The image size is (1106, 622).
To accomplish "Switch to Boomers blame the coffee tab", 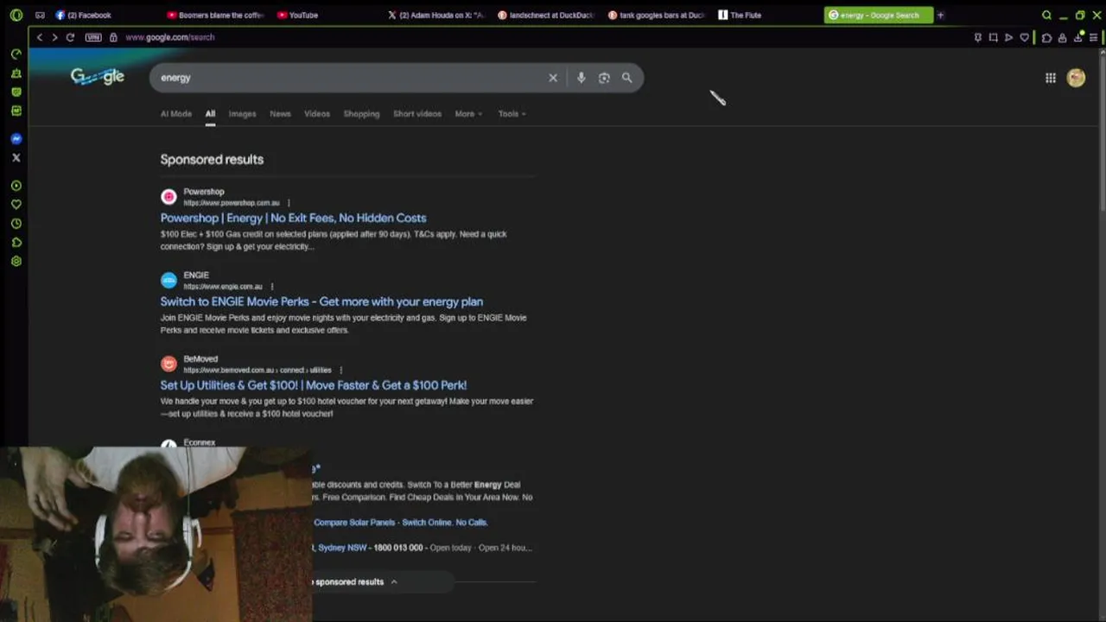I will pos(216,15).
